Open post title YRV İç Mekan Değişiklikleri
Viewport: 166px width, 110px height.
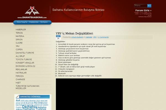click(74, 33)
